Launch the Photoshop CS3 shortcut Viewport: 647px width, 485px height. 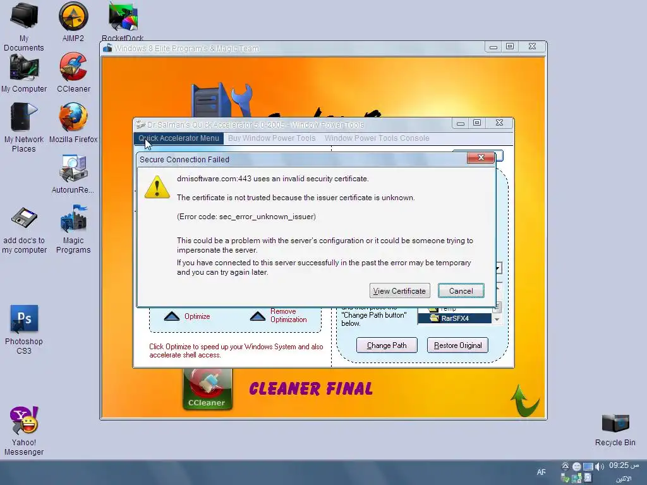coord(24,330)
